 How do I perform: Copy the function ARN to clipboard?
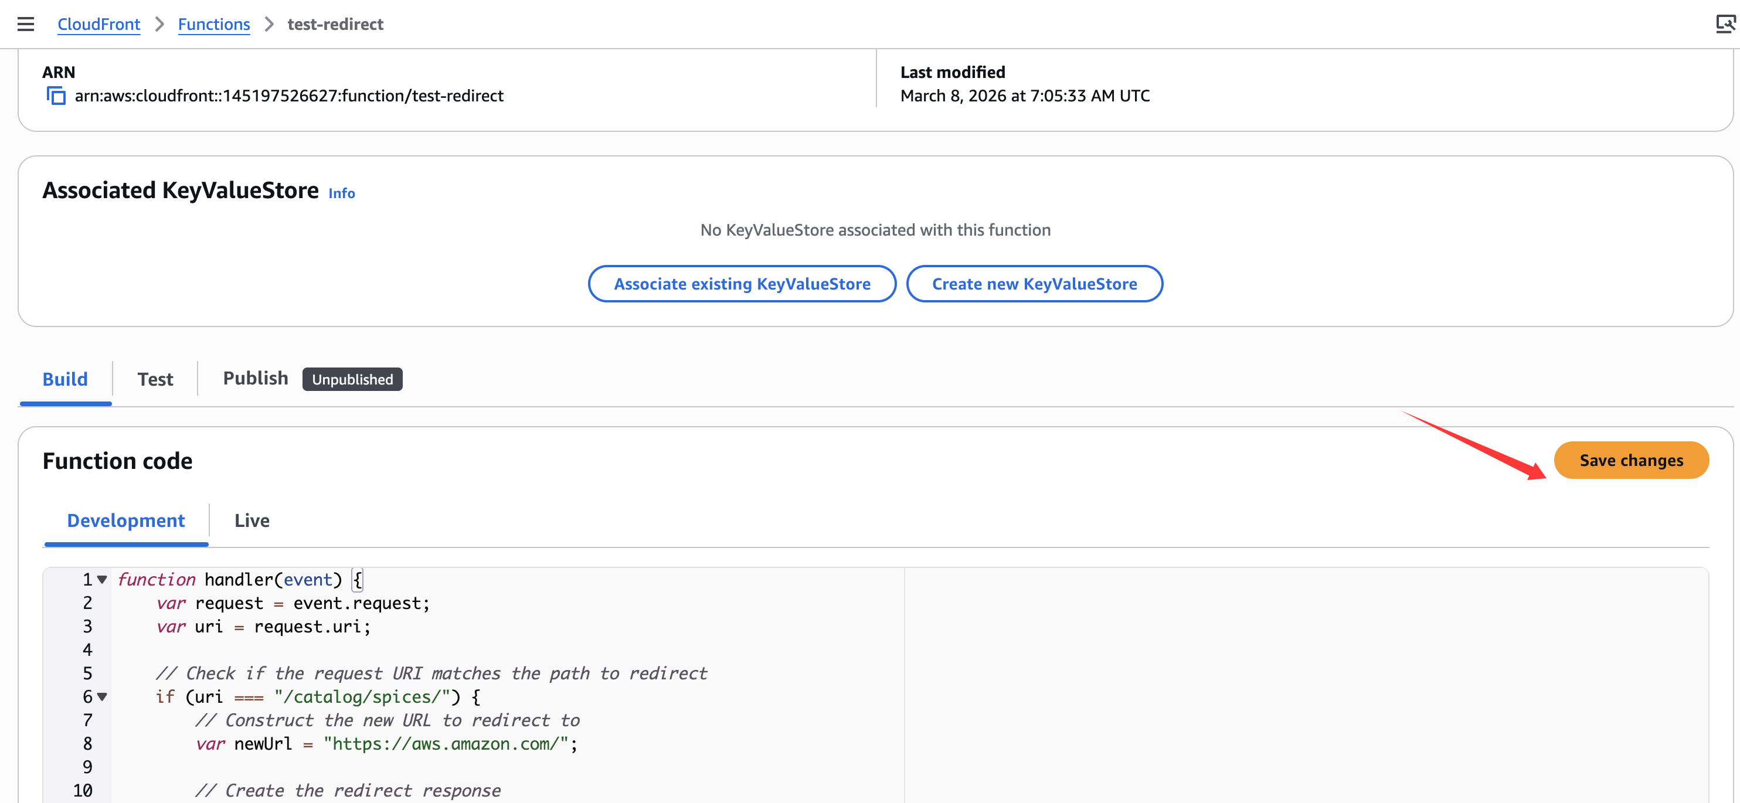[56, 96]
